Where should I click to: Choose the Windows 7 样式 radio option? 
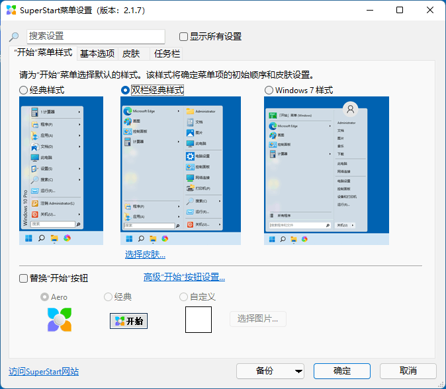pos(269,90)
